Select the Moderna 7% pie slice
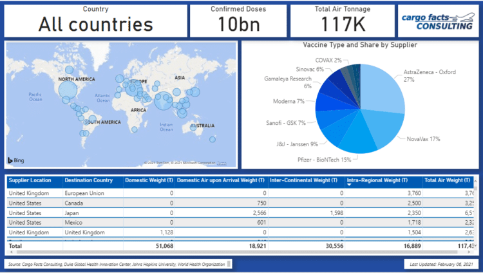Viewport: 483px width, 273px height. pyautogui.click(x=330, y=102)
